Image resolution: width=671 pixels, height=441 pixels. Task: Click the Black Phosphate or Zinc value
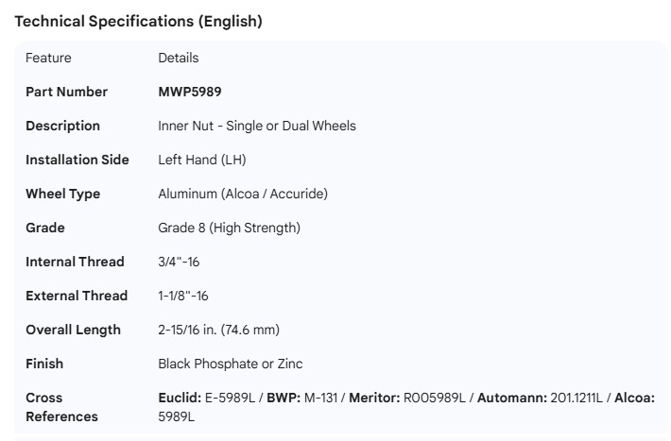coord(231,365)
